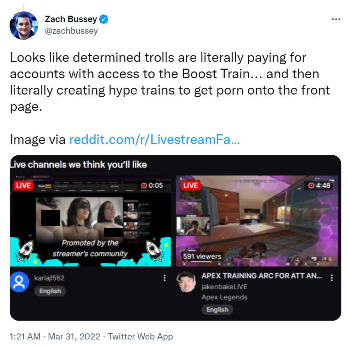Open Zach Bussey's profile picture
The height and width of the screenshot is (348, 348).
pyautogui.click(x=24, y=26)
